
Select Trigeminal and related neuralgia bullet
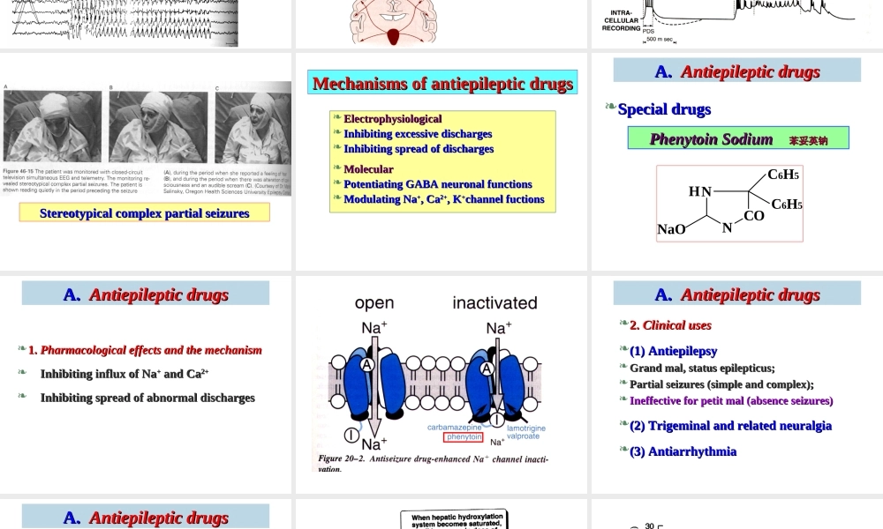[x=730, y=426]
